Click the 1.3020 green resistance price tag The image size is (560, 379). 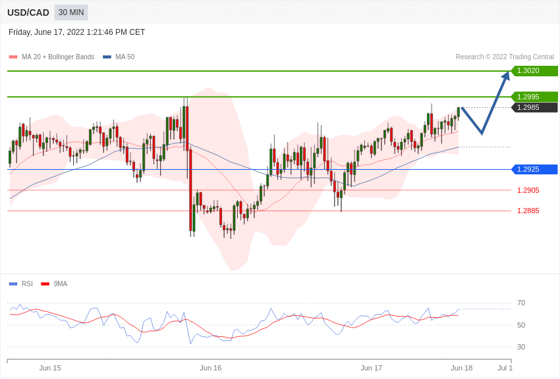point(534,70)
